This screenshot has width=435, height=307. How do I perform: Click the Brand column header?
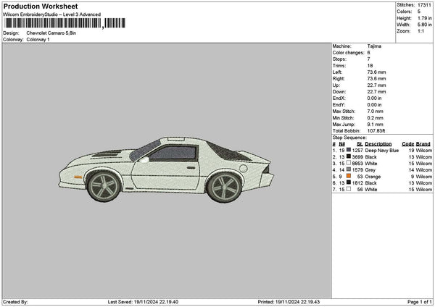tap(423, 143)
